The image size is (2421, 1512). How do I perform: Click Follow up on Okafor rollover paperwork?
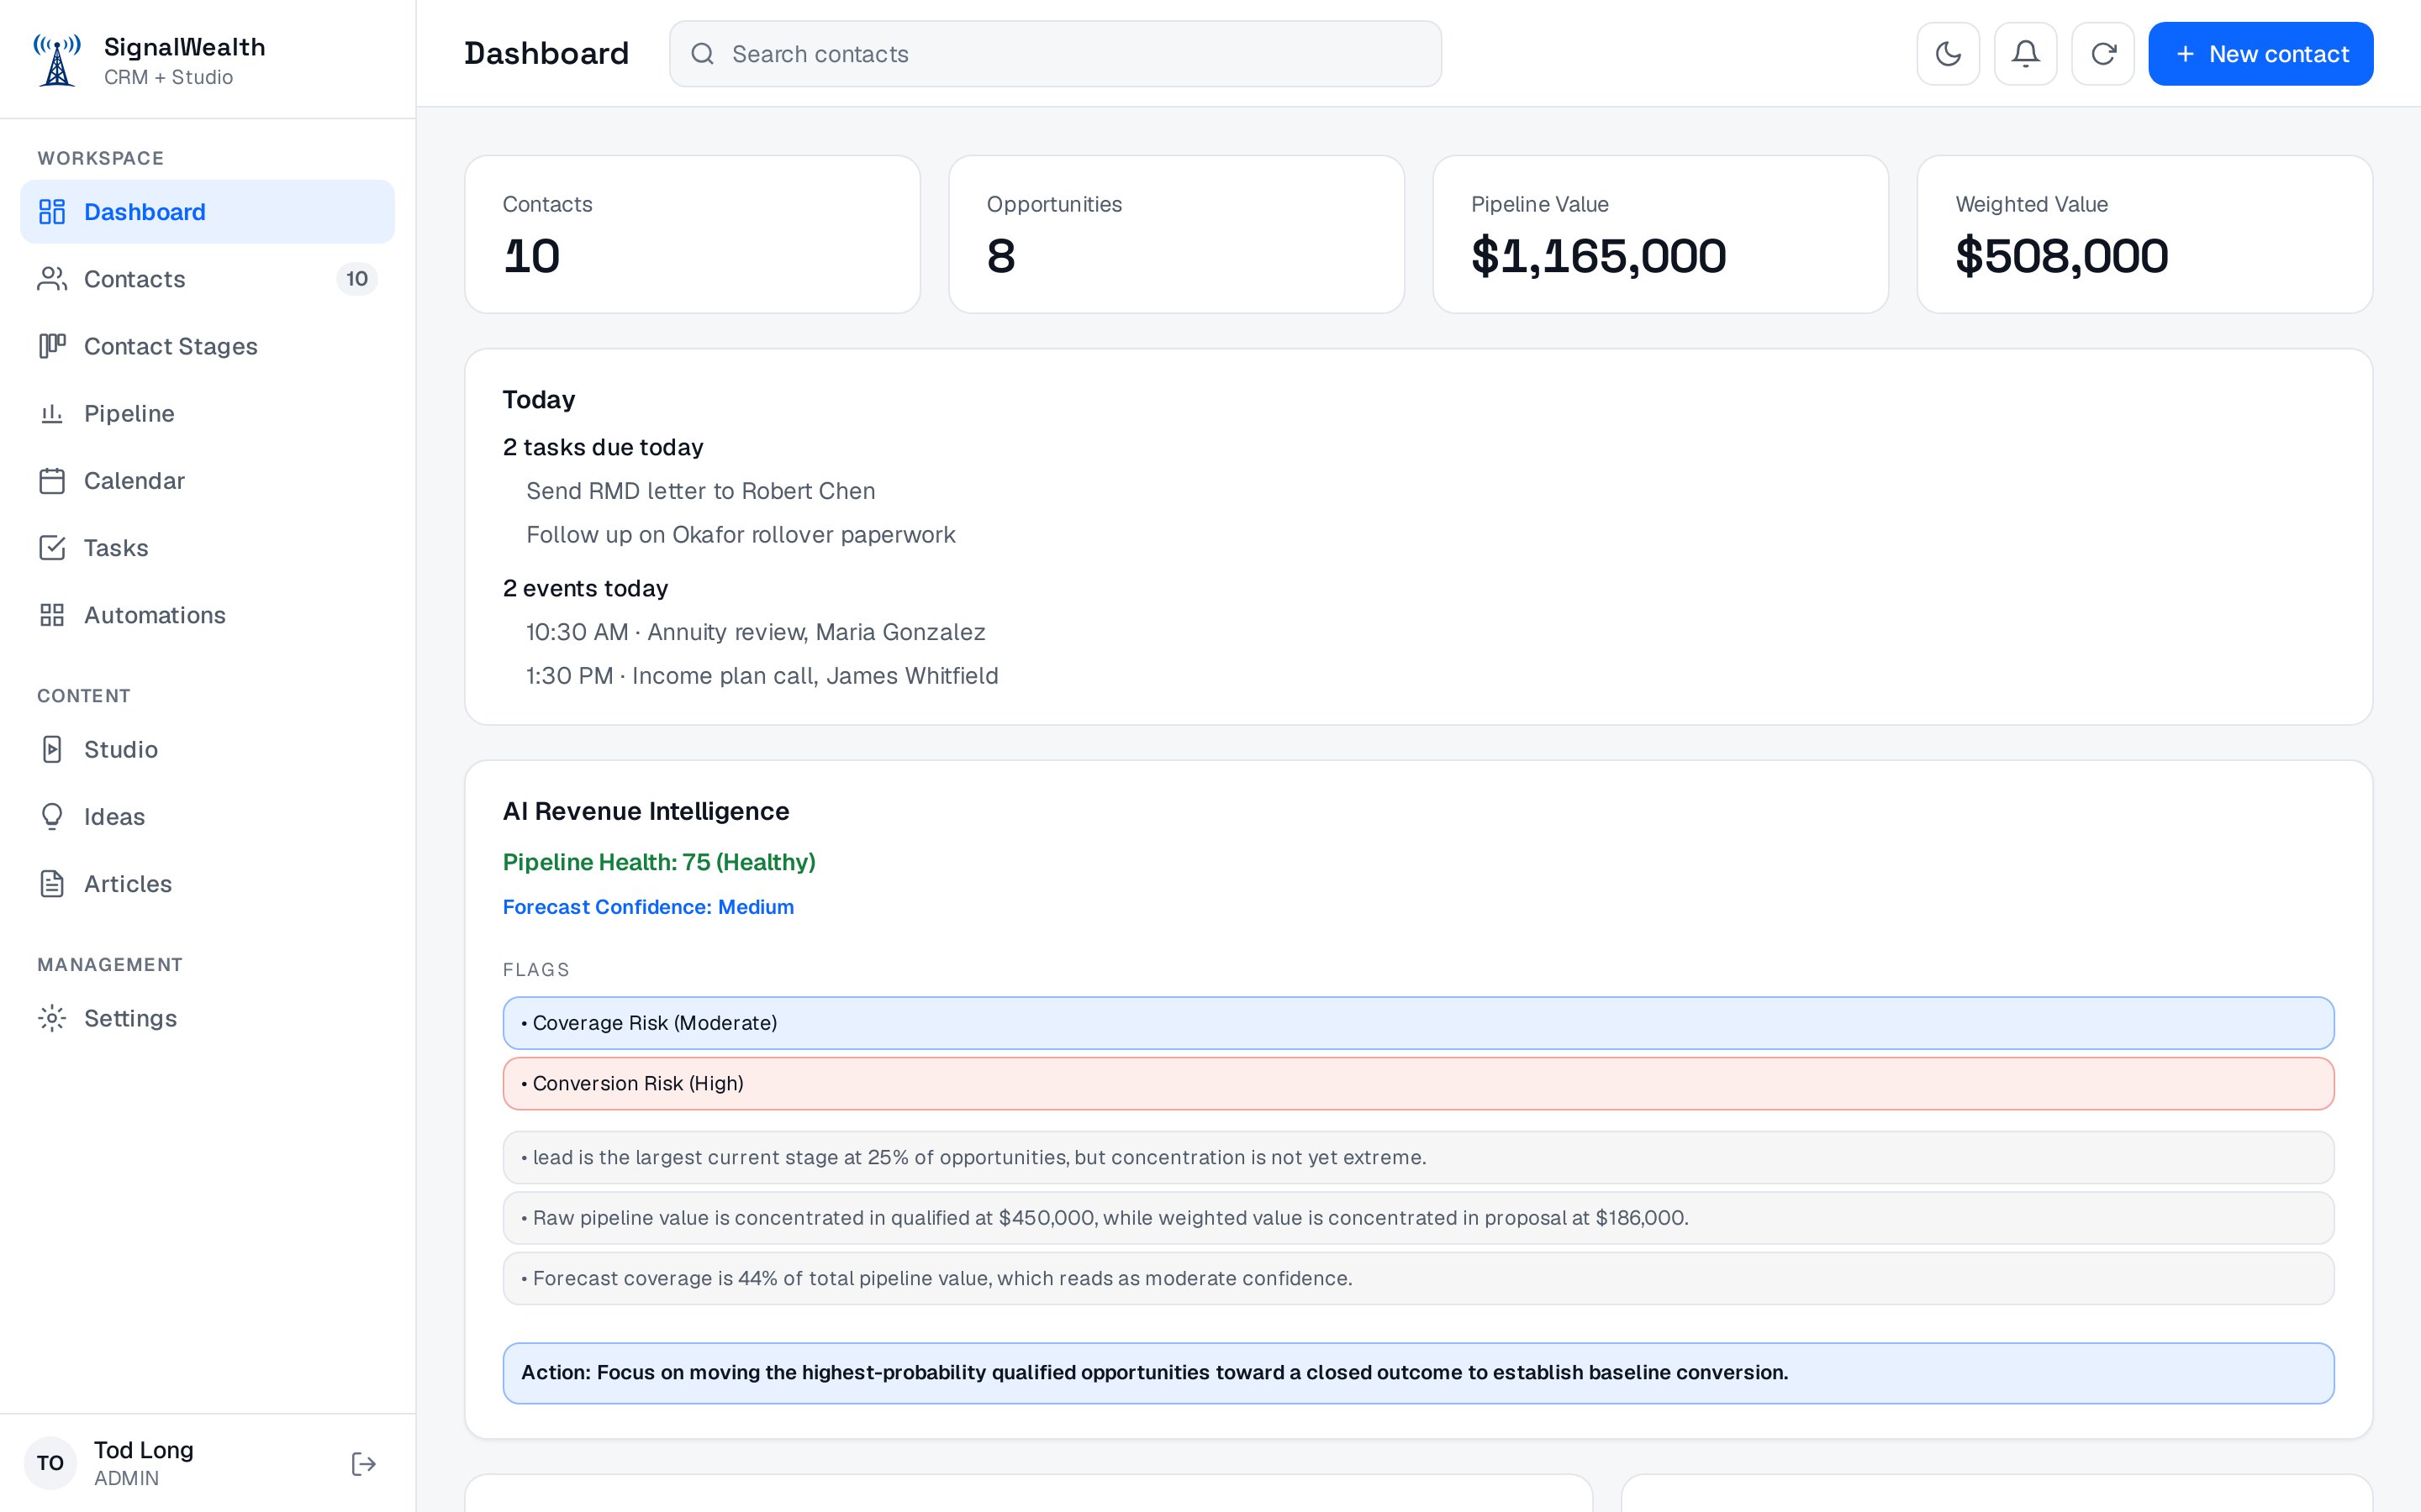click(x=741, y=535)
